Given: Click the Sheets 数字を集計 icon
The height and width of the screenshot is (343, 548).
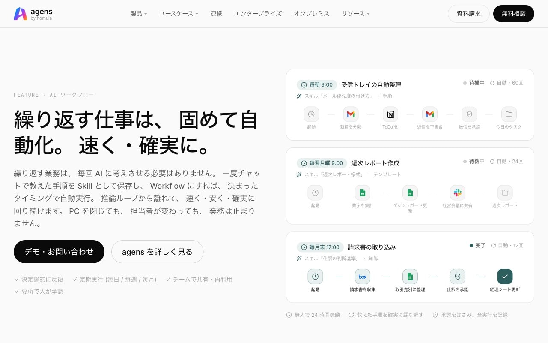Looking at the screenshot, I should pos(363,193).
